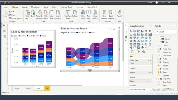Select the Waterfall chart visualization icon

pos(131,38)
